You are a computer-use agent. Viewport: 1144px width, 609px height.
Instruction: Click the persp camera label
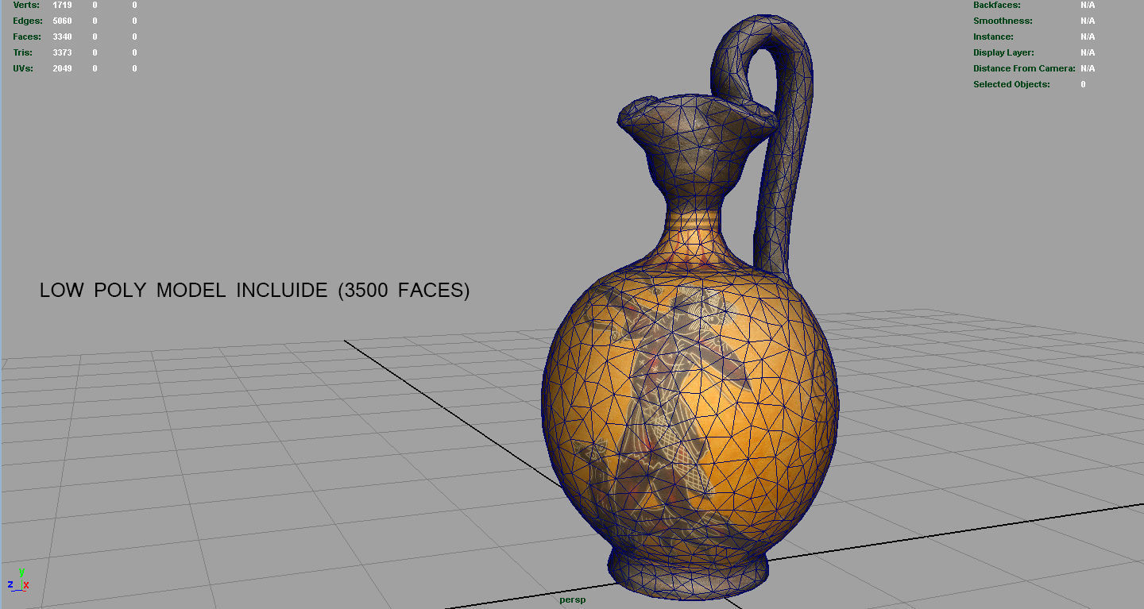coord(572,599)
